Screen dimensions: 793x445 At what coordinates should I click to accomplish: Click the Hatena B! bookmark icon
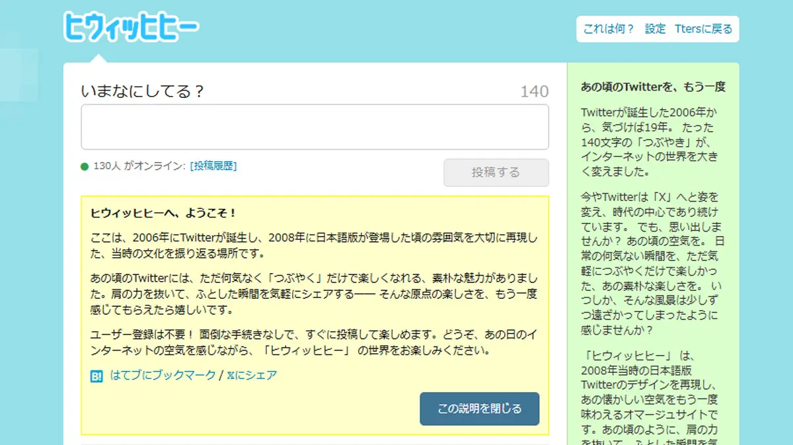pos(96,376)
